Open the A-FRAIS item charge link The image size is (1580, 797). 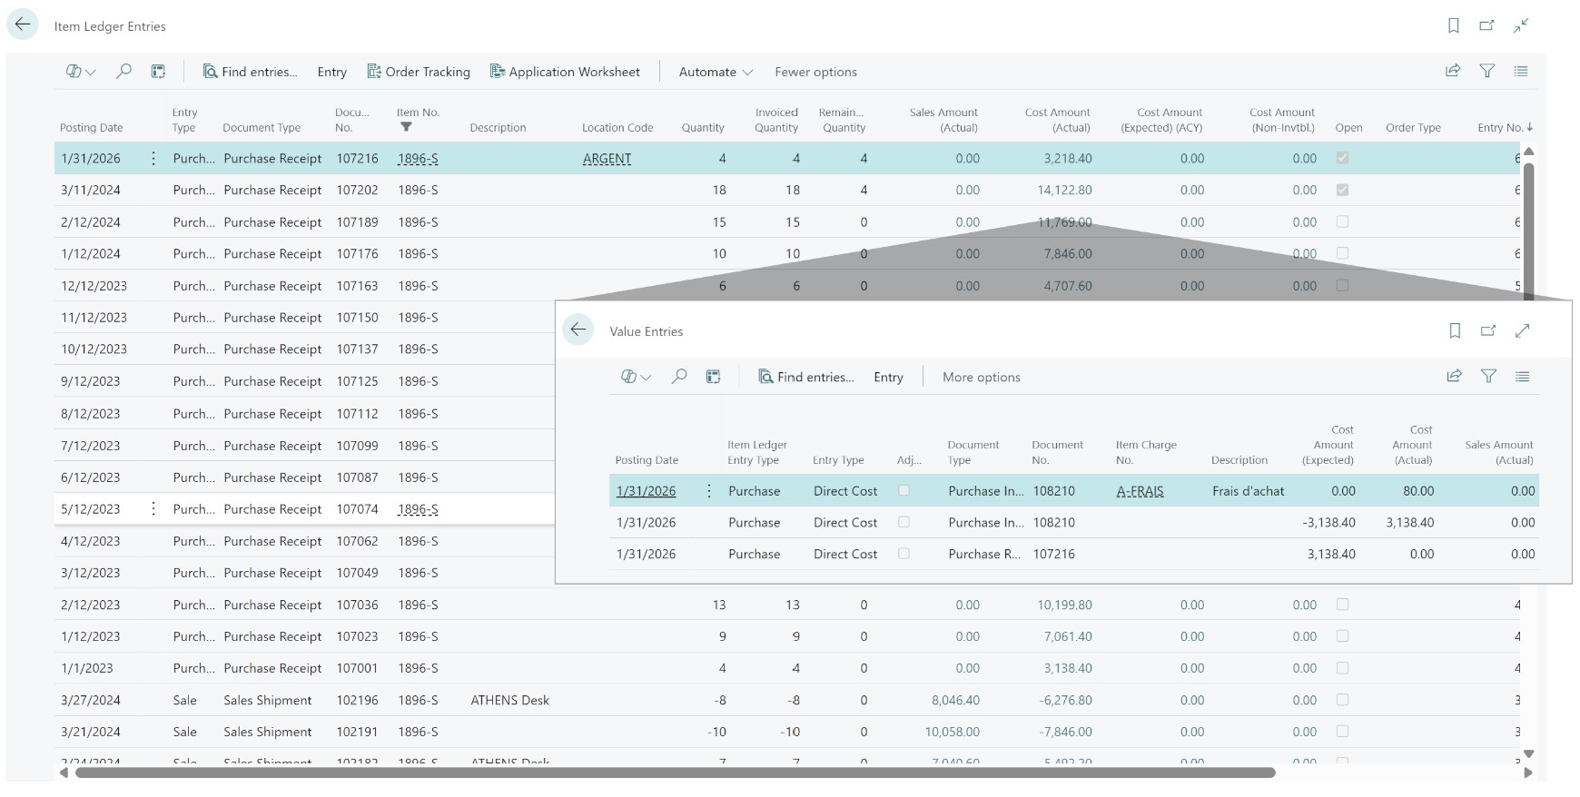[x=1140, y=491]
